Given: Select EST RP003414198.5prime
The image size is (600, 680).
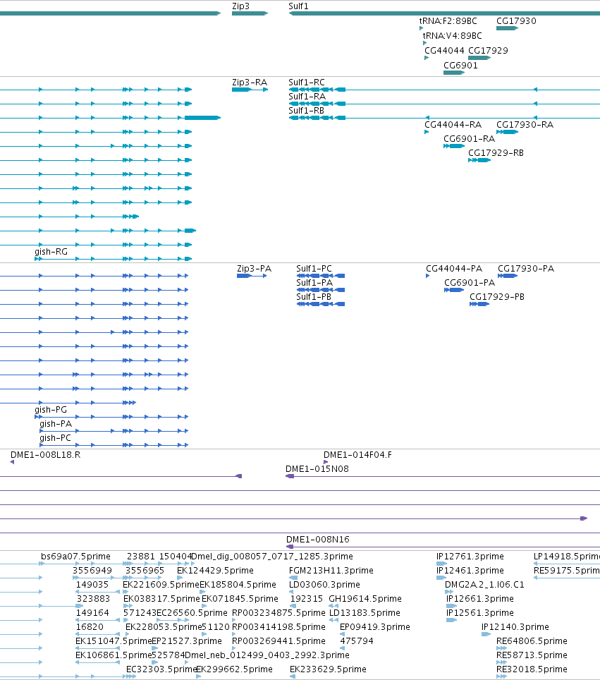Looking at the screenshot, I should (278, 626).
